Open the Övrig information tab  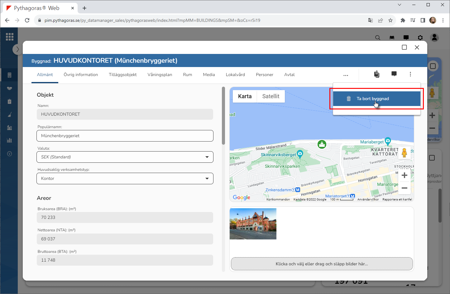click(x=81, y=75)
